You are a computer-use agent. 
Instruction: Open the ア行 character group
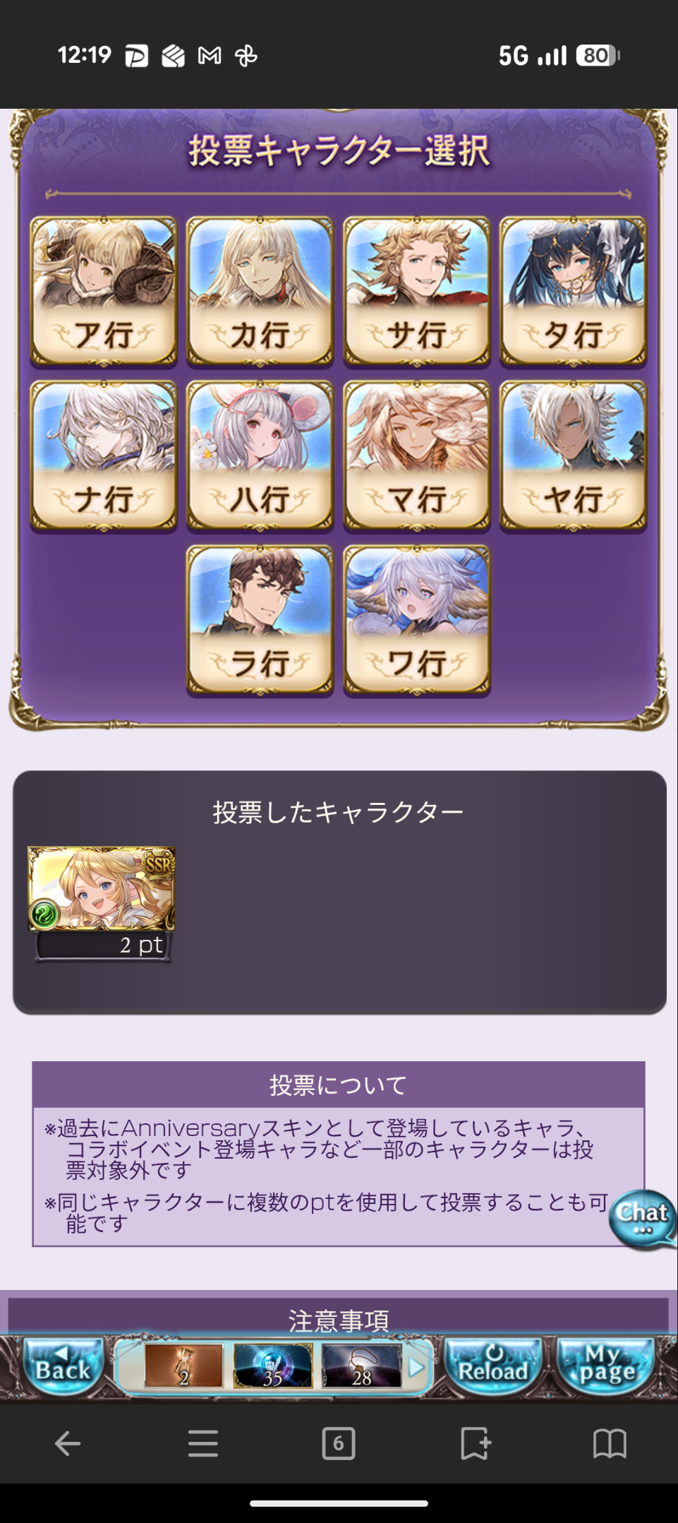click(x=104, y=292)
